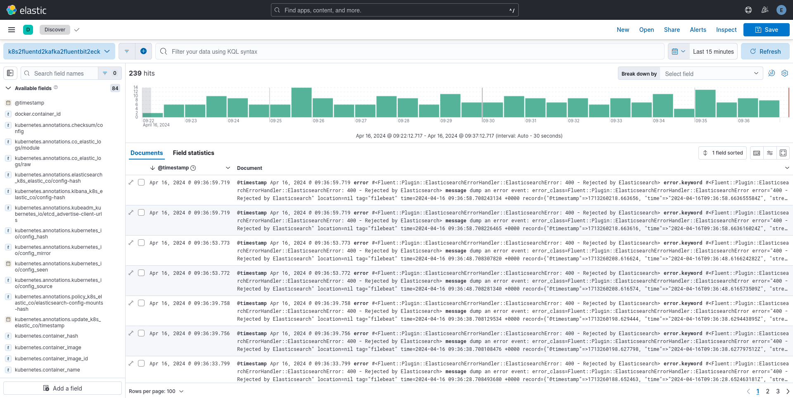Viewport: 793px width, 398px height.
Task: Select checkbox for 09:36:33.799 row
Action: tap(141, 363)
